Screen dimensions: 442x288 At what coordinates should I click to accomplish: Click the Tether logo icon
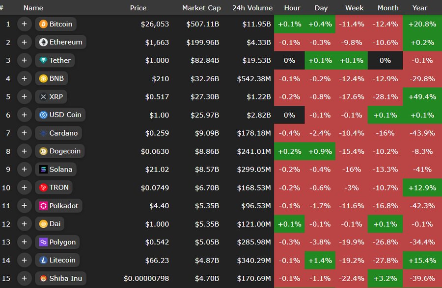(x=43, y=60)
